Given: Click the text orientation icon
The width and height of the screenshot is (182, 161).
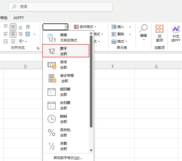Looking at the screenshot, I should (21, 41).
